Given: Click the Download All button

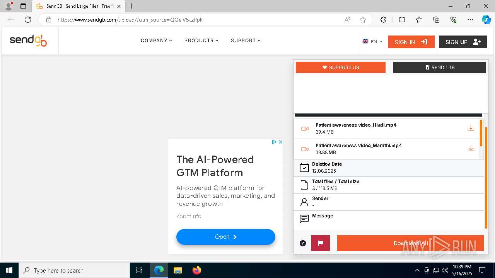Looking at the screenshot, I should click(411, 243).
